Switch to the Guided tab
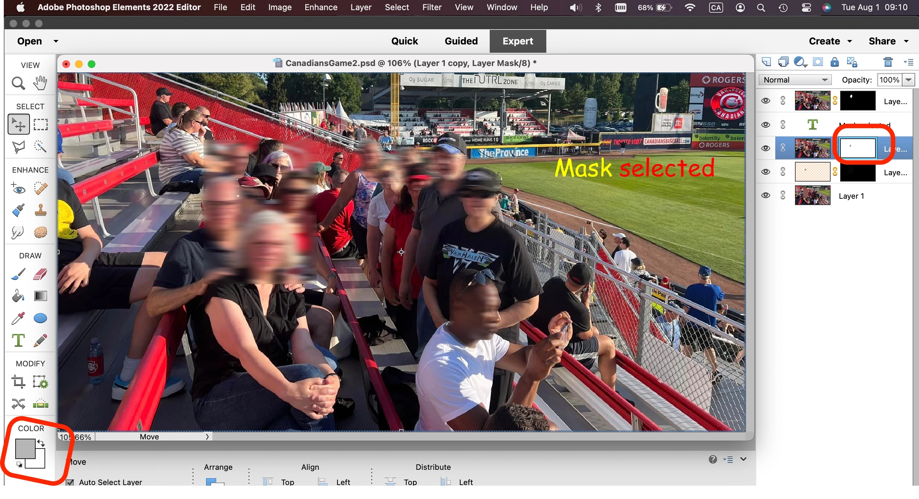 pyautogui.click(x=461, y=41)
